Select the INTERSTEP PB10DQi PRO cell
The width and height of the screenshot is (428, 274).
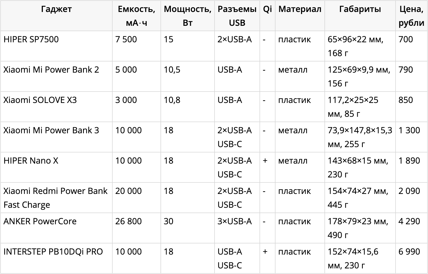point(56,258)
